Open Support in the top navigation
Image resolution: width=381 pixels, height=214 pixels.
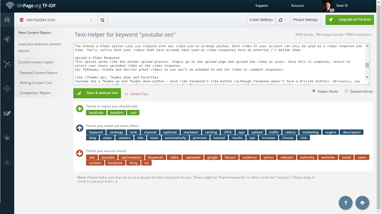point(261,6)
